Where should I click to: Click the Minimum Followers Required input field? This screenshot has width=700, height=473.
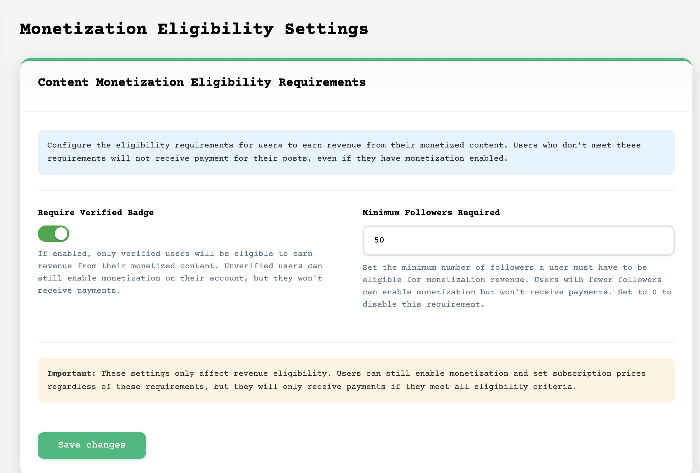tap(518, 240)
